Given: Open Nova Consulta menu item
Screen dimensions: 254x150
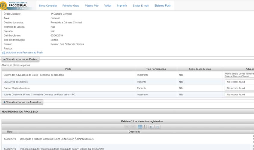Looking at the screenshot, I should [48, 6].
